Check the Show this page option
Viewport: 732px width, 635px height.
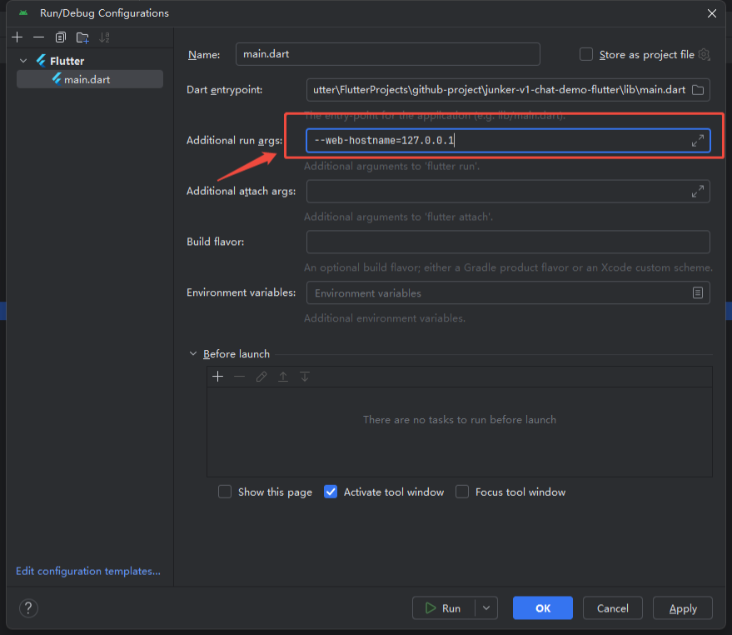click(225, 492)
